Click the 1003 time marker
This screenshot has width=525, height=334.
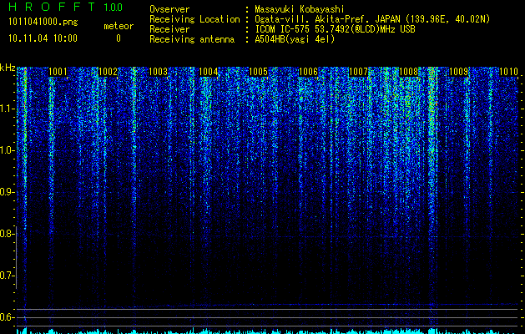point(158,72)
